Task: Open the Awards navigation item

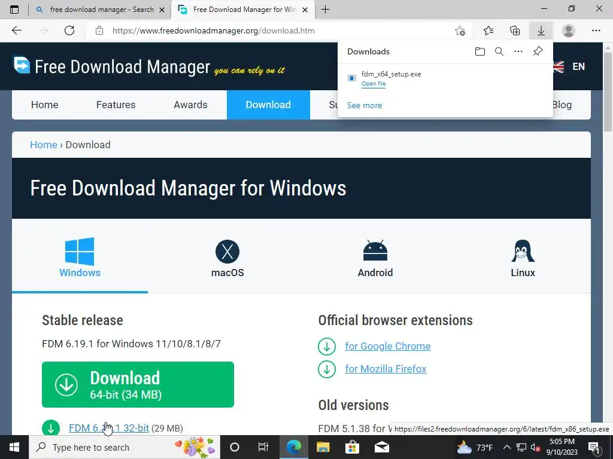Action: point(190,105)
